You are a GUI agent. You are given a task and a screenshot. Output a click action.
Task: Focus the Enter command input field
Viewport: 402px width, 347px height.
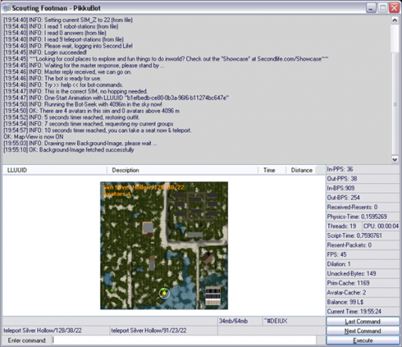[x=184, y=340]
